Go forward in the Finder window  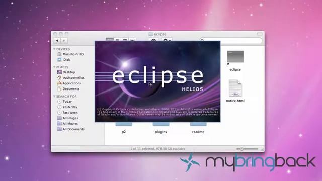64,41
